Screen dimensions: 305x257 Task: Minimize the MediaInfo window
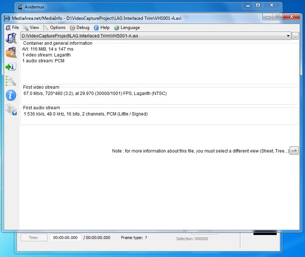pos(268,17)
